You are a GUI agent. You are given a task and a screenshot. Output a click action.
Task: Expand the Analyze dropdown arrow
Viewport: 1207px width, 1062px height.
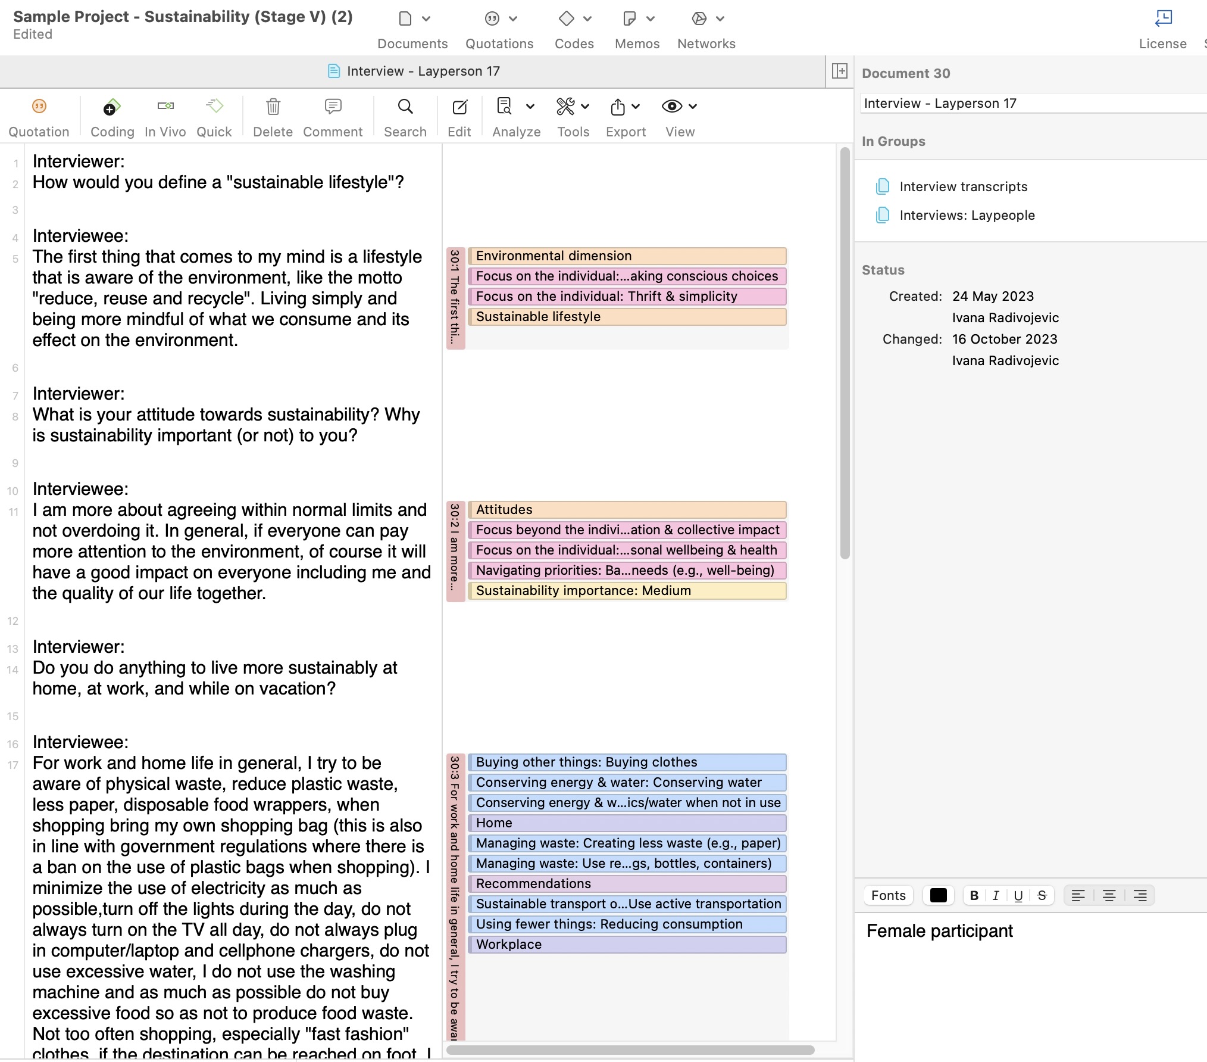coord(530,107)
